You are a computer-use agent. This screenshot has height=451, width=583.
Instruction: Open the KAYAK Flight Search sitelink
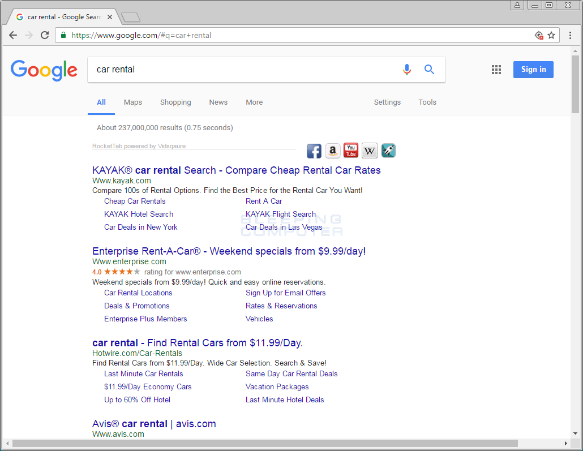[x=281, y=214]
